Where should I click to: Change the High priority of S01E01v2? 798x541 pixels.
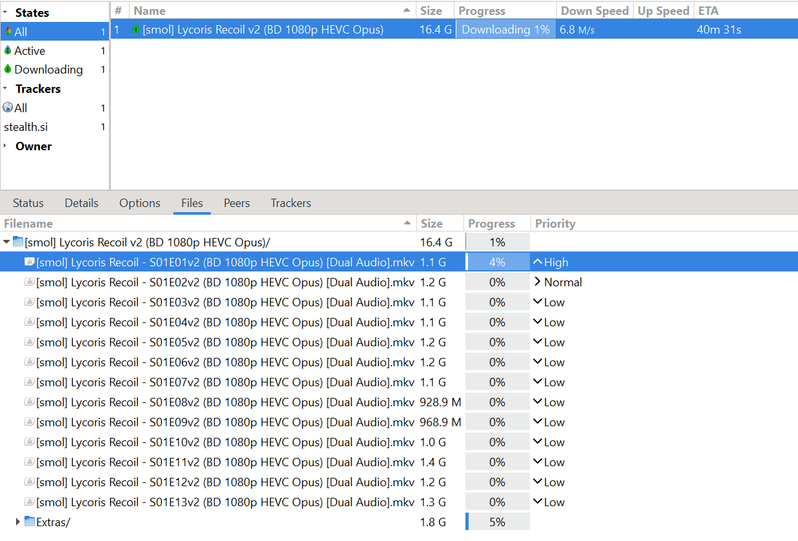point(551,262)
